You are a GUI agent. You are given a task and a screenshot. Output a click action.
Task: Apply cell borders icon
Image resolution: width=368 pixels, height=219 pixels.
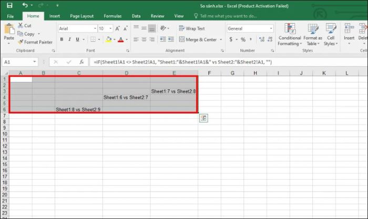93,39
